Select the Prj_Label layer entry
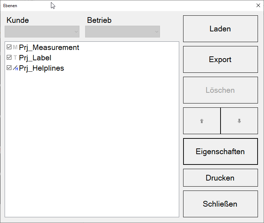Screen dimensions: 264x223 click(x=35, y=58)
